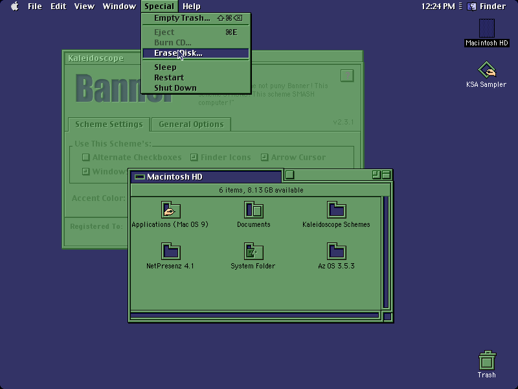
Task: Toggle the Arrow Cursor checkbox in Kaleidoscope
Action: coord(293,158)
